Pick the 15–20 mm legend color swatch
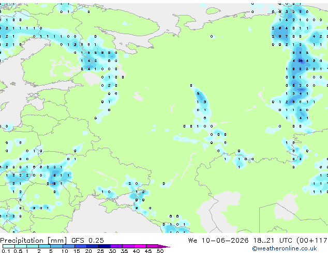Viewport: 328px width, 253px height. point(81,246)
